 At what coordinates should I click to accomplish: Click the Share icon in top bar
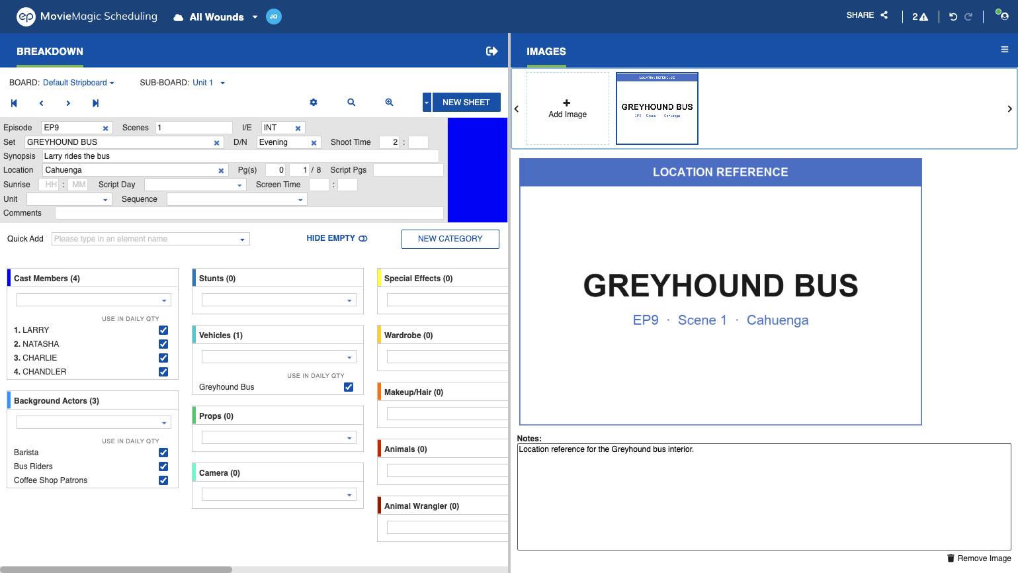(x=884, y=15)
